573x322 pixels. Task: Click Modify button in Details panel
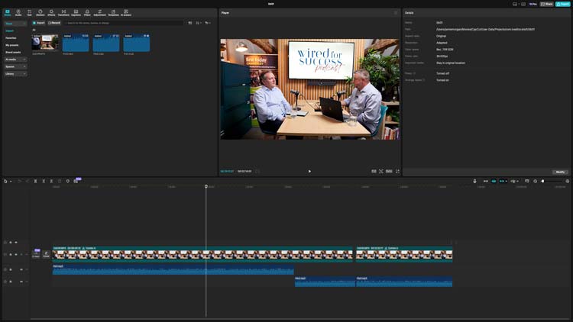[x=560, y=172]
